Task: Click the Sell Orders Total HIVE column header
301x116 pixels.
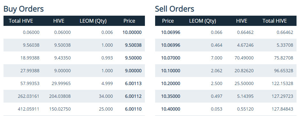Action: 275,21
